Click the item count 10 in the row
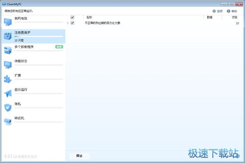The height and width of the screenshot is (163, 245). (237, 23)
